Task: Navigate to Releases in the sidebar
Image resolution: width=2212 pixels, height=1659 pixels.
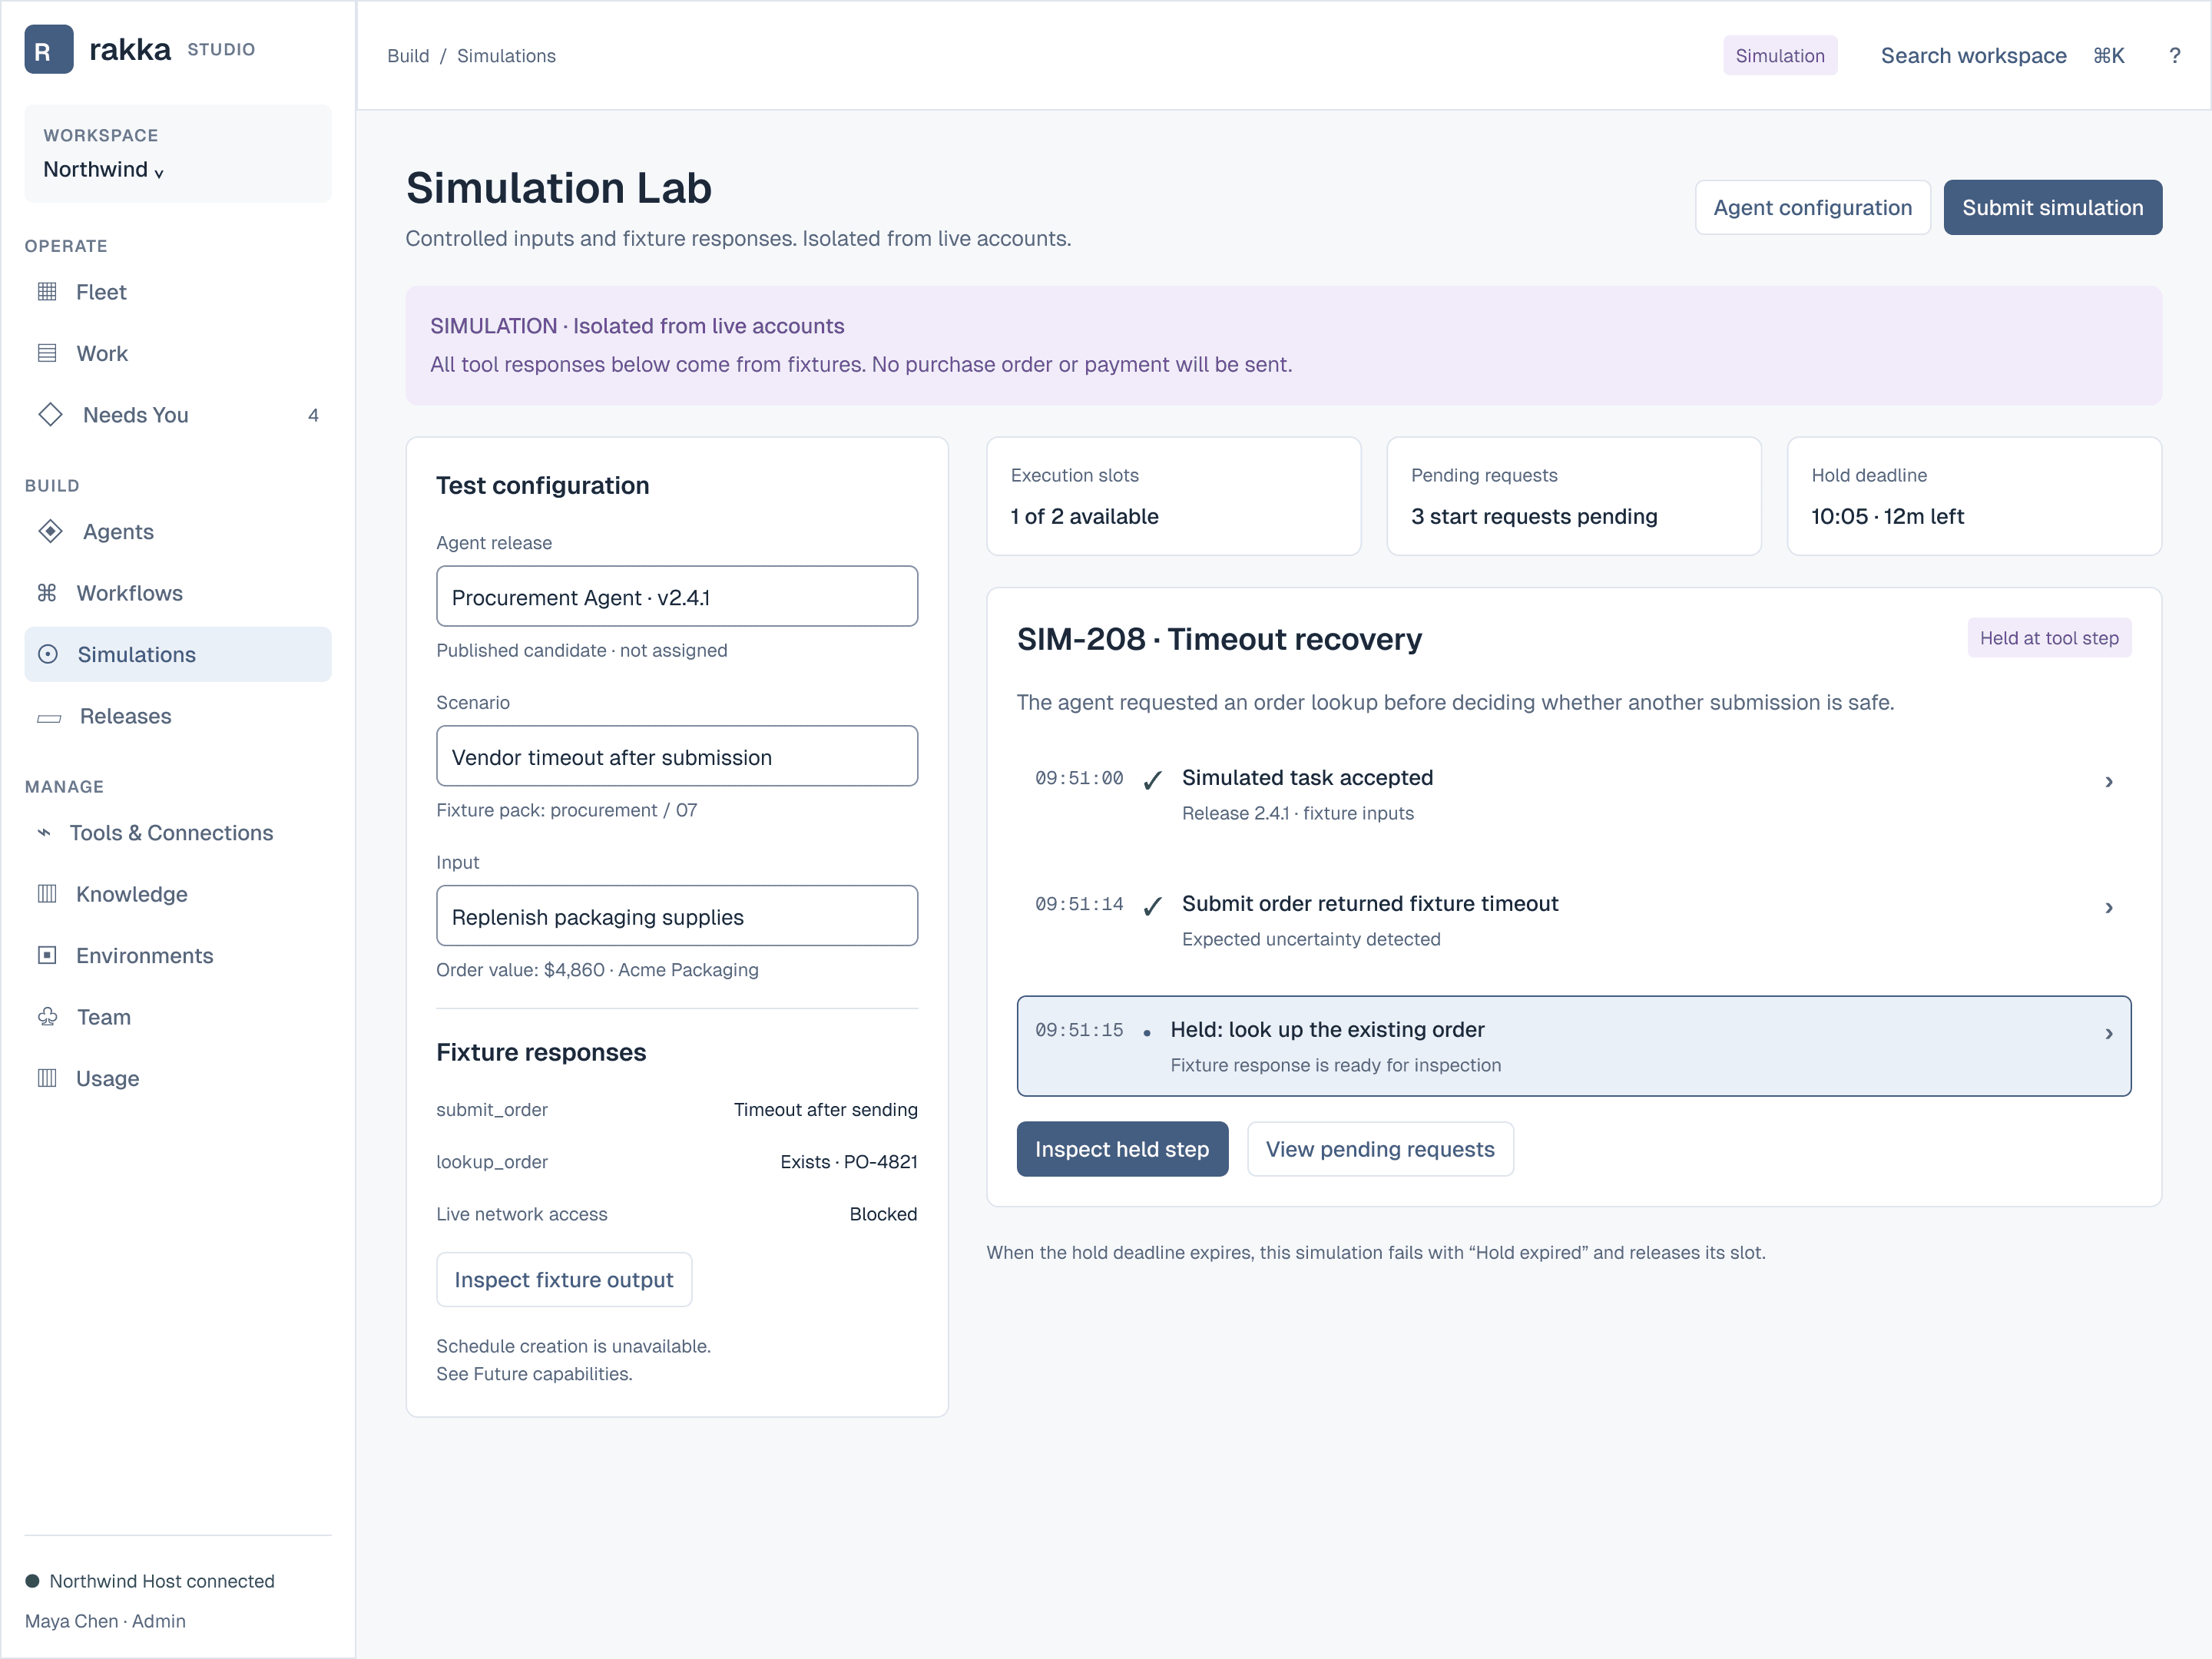Action: (178, 716)
